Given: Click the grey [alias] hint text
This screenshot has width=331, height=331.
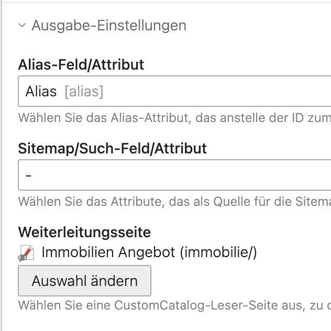Looking at the screenshot, I should 84,92.
